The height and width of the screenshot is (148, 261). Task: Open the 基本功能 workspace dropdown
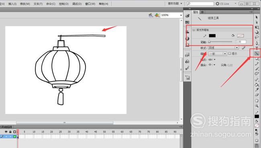175,4
